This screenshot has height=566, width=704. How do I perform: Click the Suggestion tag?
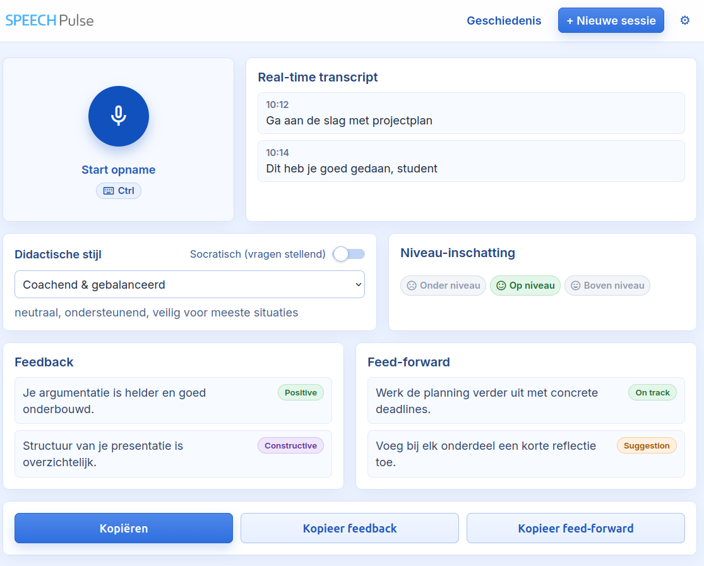click(x=647, y=446)
